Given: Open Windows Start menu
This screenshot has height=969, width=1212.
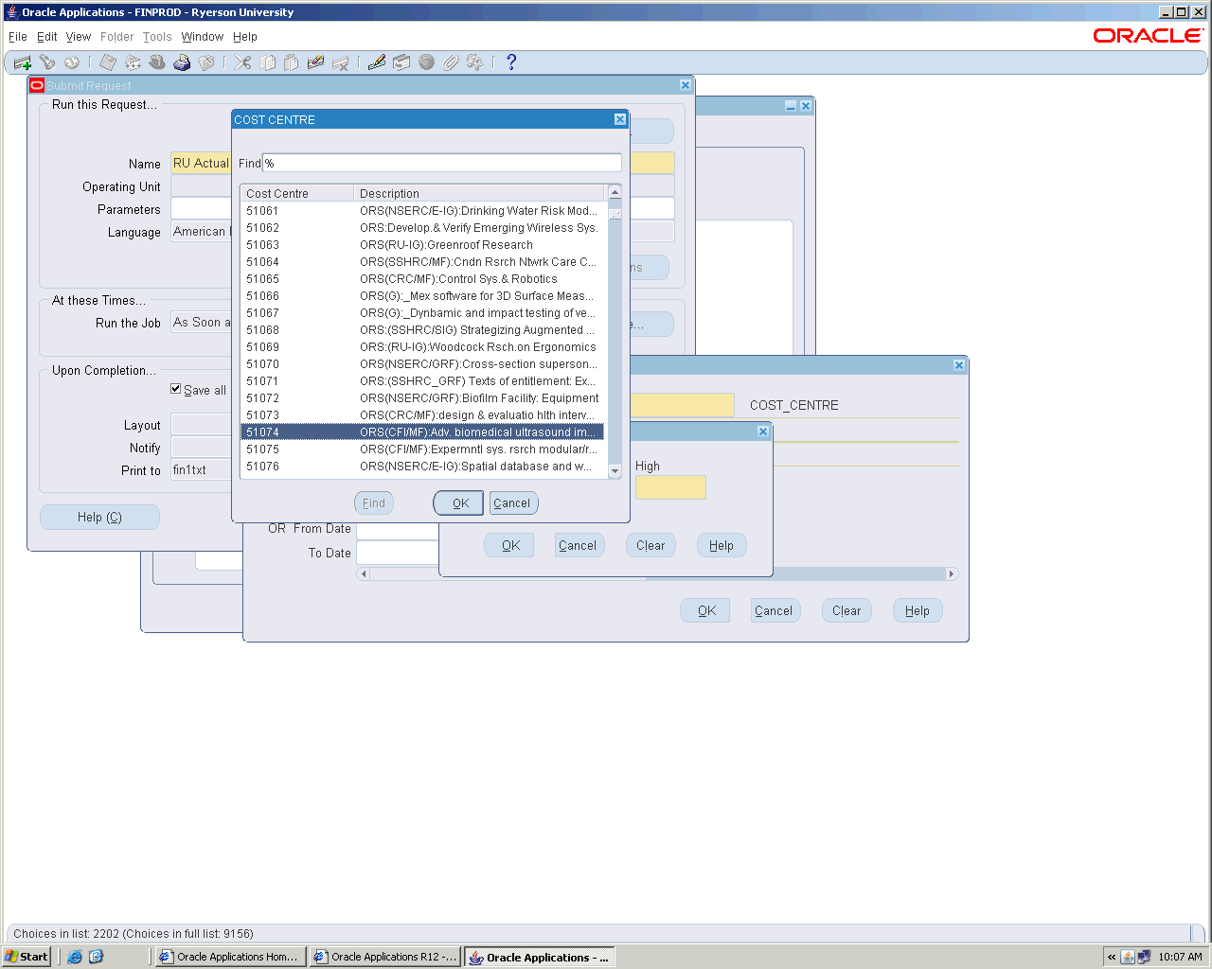Looking at the screenshot, I should click(x=27, y=957).
